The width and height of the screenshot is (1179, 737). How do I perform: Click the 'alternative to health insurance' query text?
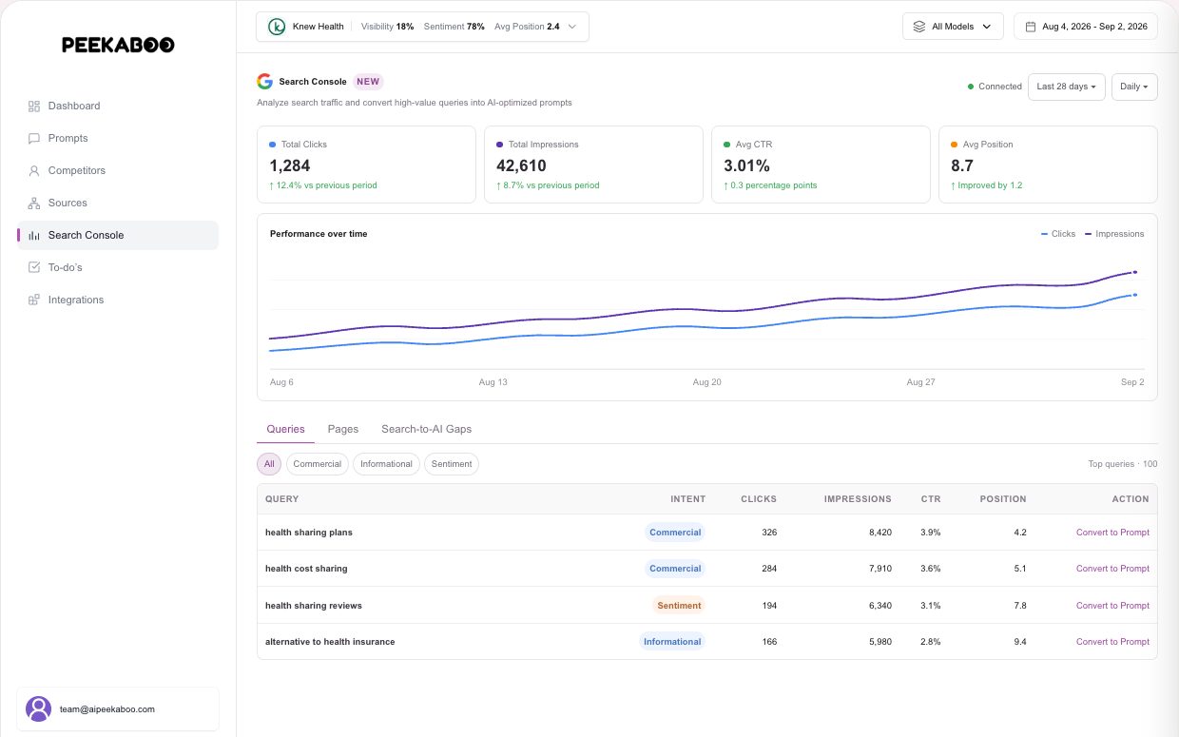tap(330, 642)
